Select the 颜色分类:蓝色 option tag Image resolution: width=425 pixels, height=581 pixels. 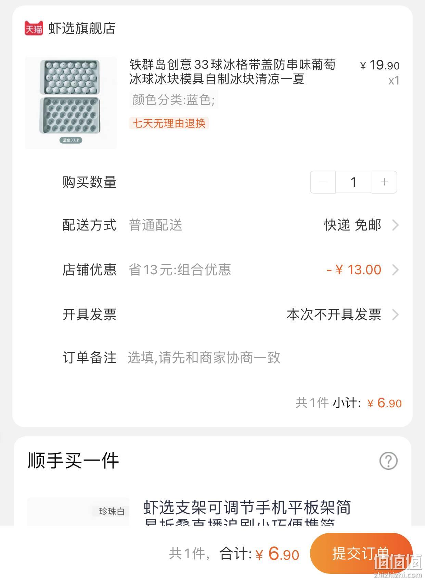coord(173,100)
